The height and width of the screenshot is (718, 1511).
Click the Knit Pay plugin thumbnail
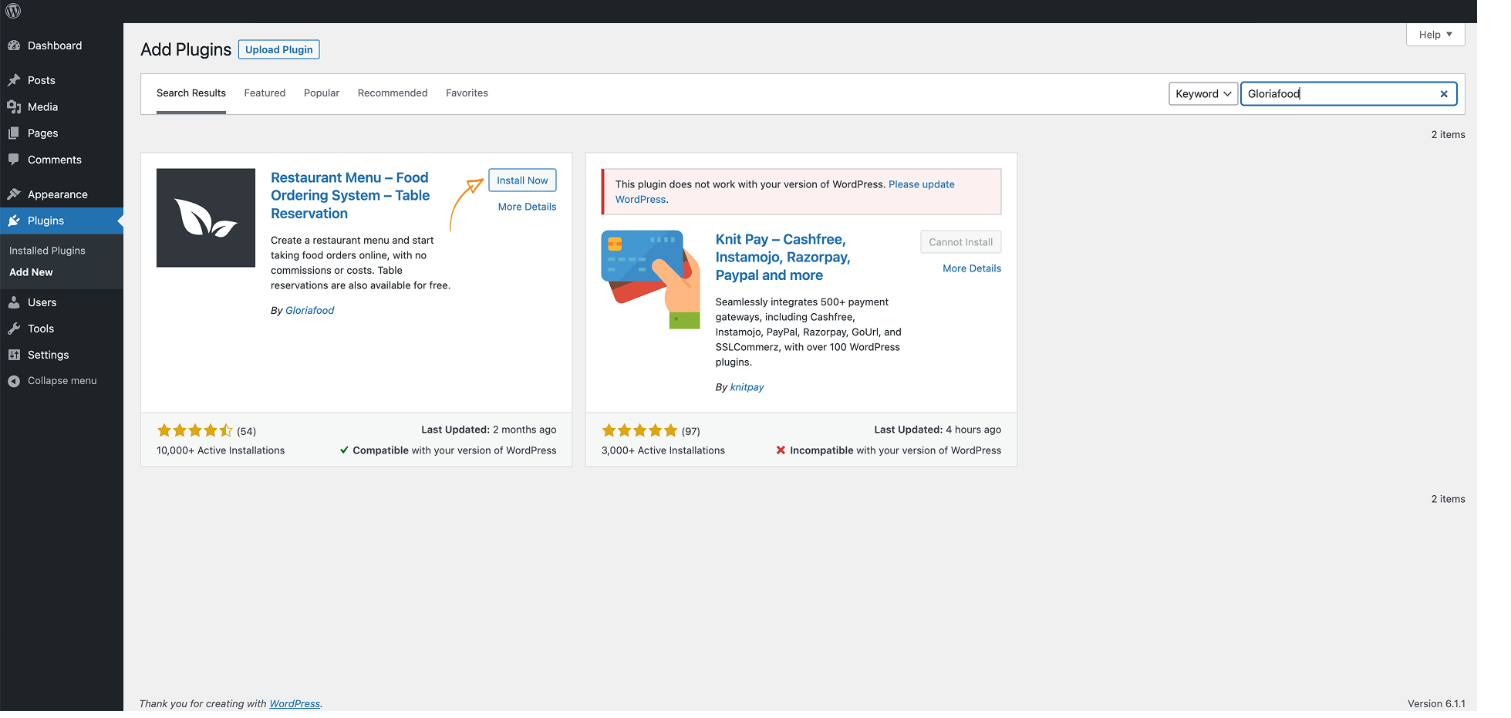(650, 279)
